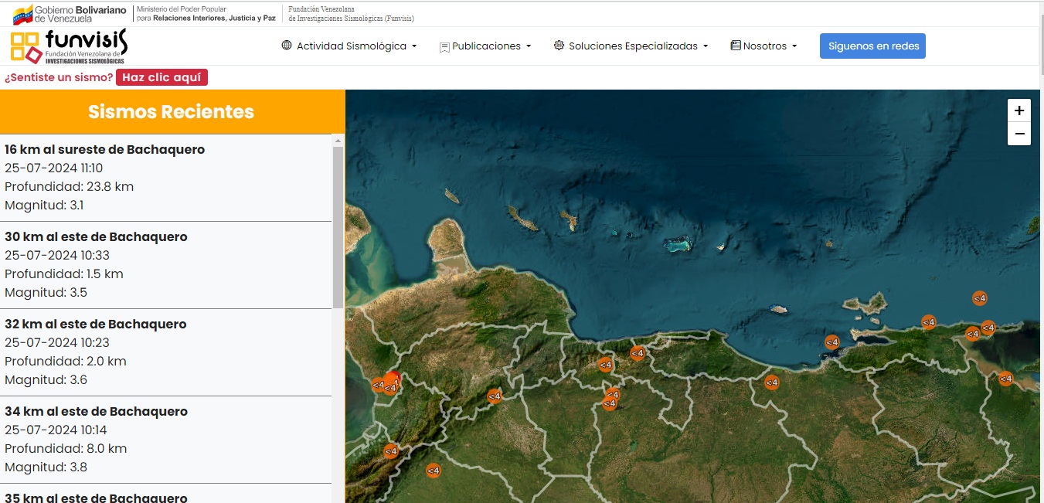
Task: Open the Publicaciones dropdown menu
Action: click(x=485, y=46)
